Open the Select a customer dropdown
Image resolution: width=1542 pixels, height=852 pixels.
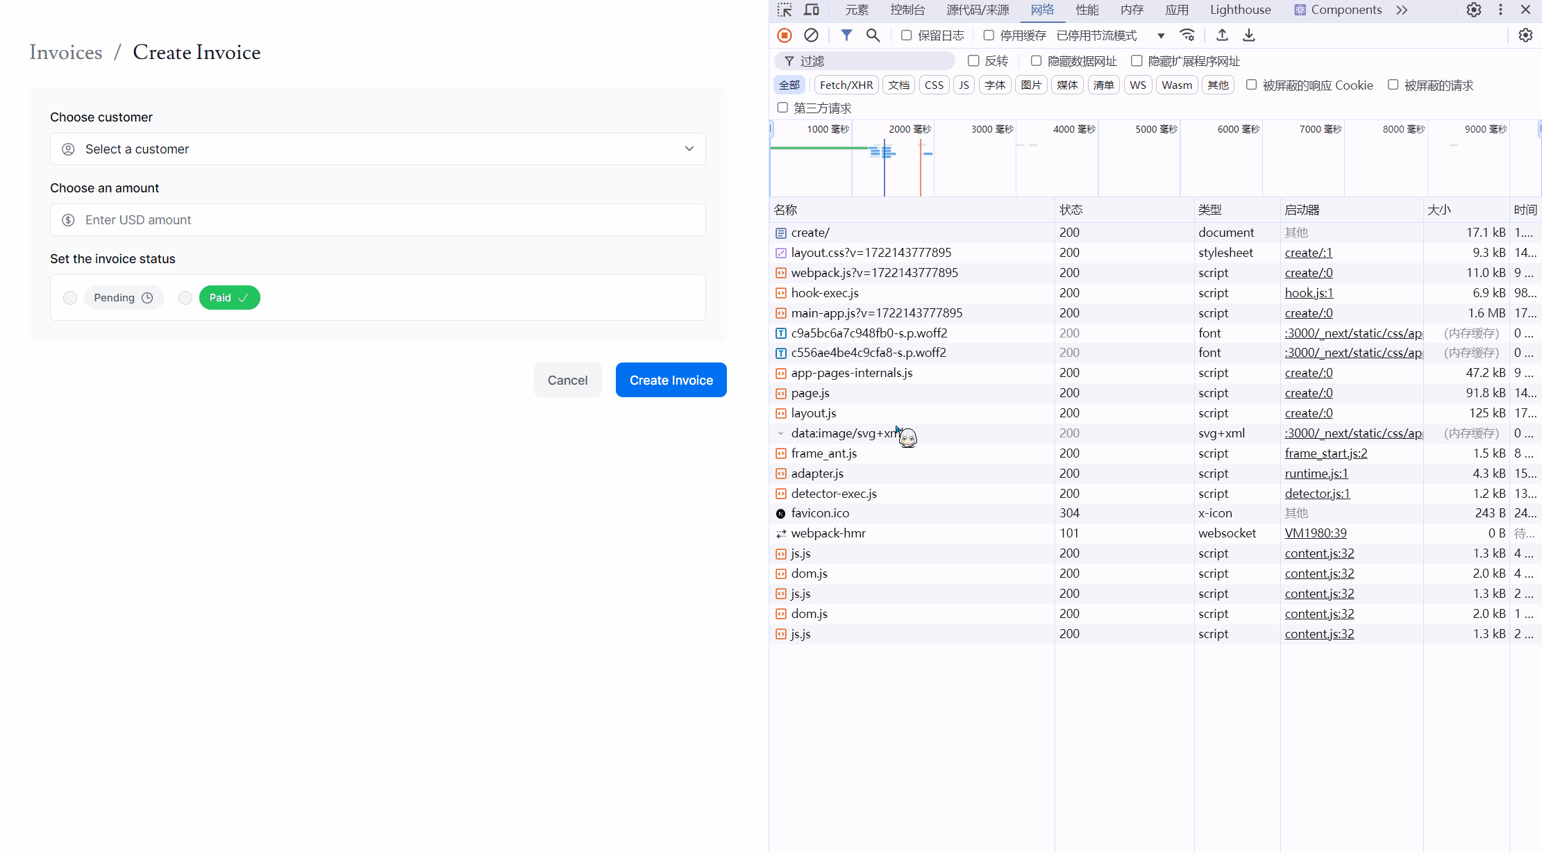pos(378,149)
